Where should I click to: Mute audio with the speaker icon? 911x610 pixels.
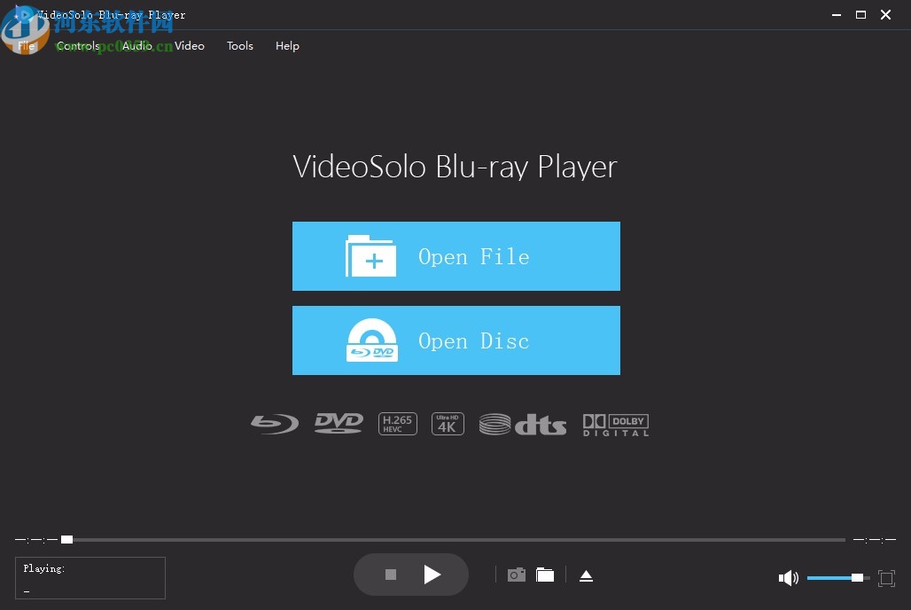[788, 578]
